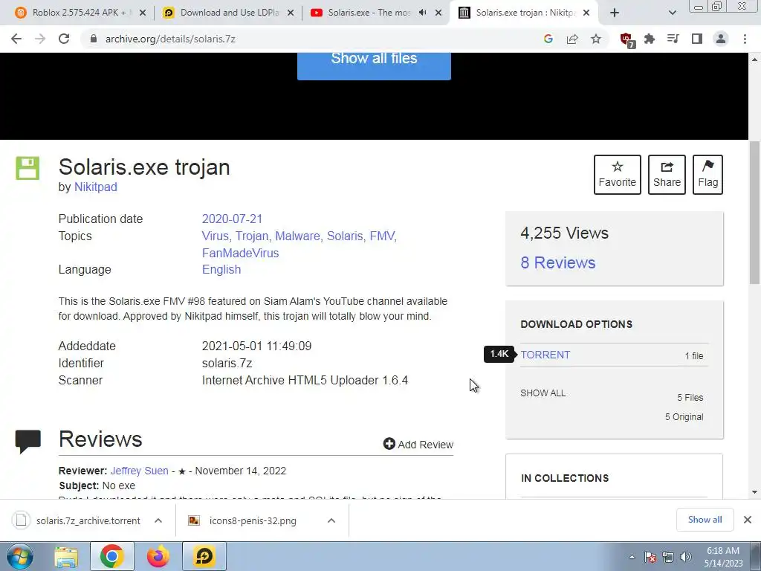Image resolution: width=761 pixels, height=571 pixels.
Task: Close the downloads bar
Action: point(748,520)
